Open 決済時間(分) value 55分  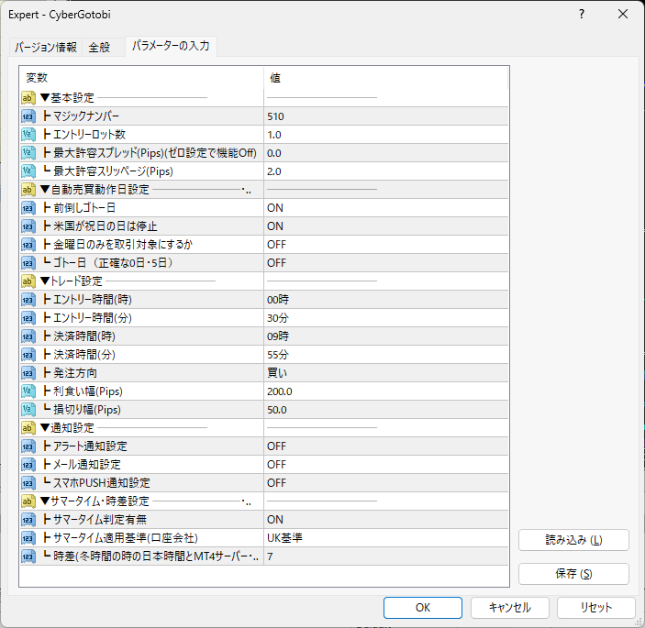(386, 354)
